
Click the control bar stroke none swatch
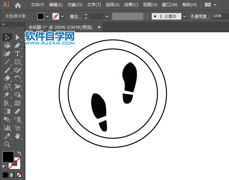tap(56, 16)
